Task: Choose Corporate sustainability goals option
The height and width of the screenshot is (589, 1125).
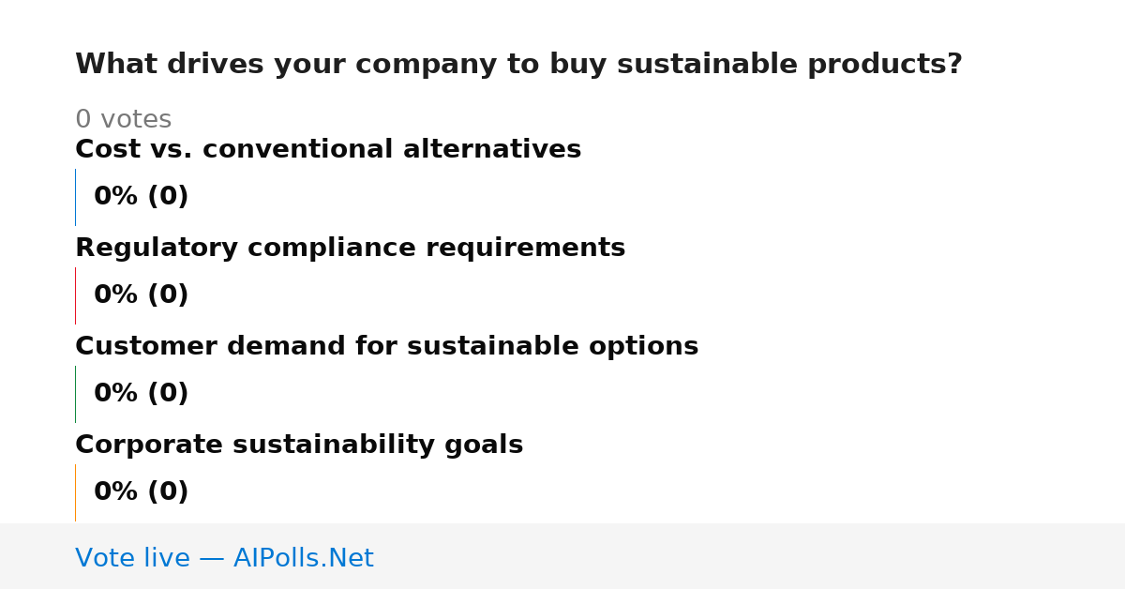Action: (x=299, y=445)
